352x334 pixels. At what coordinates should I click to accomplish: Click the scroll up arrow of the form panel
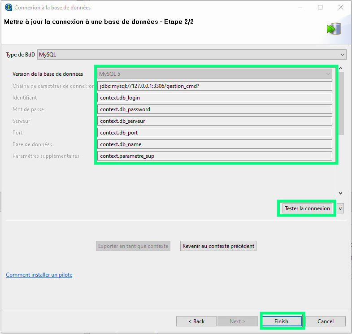pyautogui.click(x=340, y=68)
